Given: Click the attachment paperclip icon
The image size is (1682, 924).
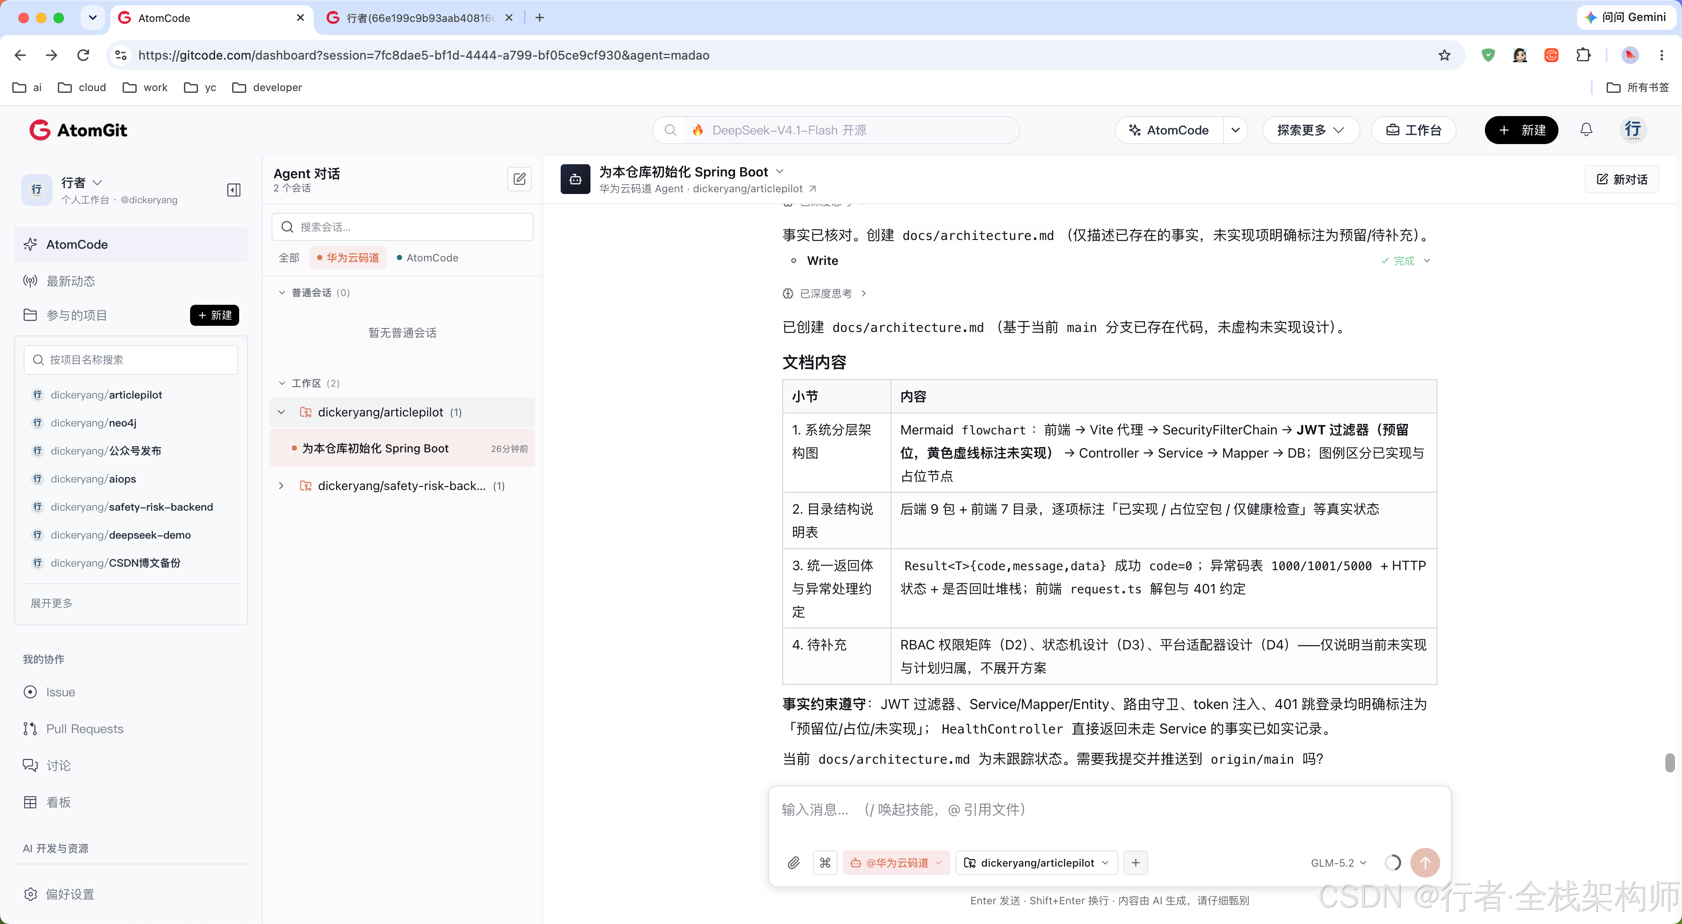Looking at the screenshot, I should tap(793, 863).
